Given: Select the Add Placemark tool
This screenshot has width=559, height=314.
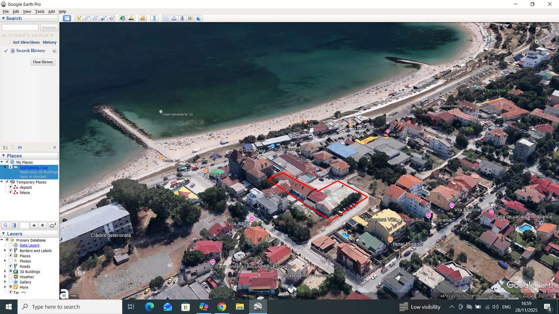Looking at the screenshot, I should [x=79, y=18].
